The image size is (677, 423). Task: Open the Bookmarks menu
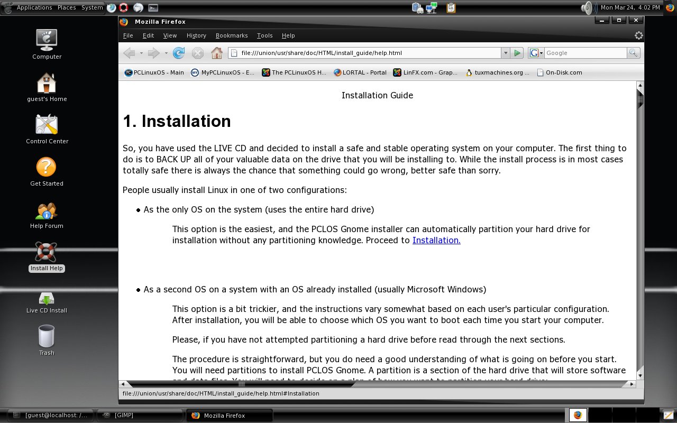232,35
